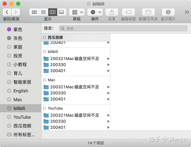Click the Mac group header in file list
The width and height of the screenshot is (191, 147).
76,80
